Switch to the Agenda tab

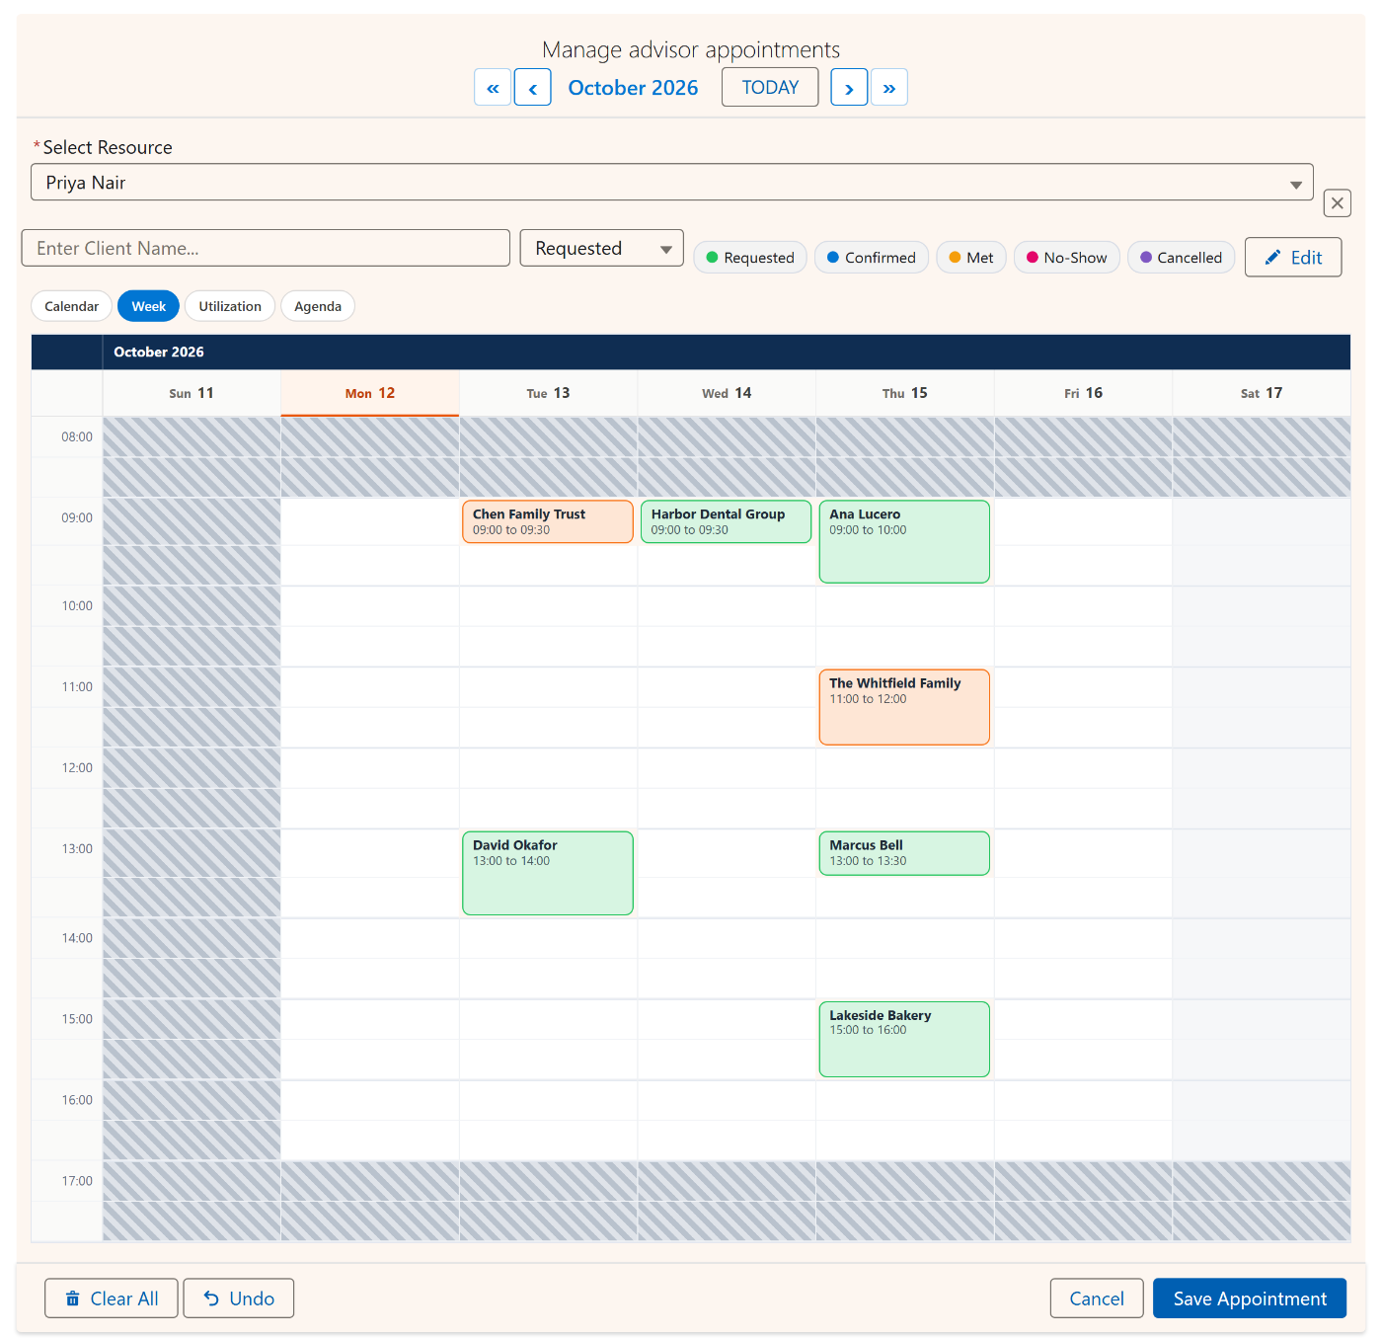[318, 306]
